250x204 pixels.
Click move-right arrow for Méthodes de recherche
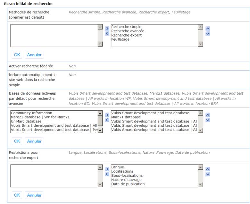(107, 29)
